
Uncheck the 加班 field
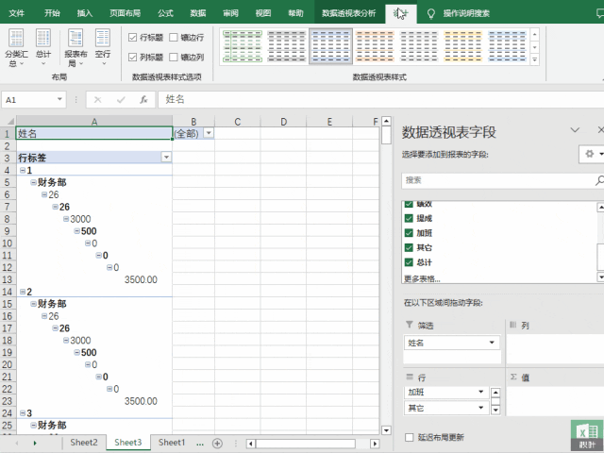409,233
